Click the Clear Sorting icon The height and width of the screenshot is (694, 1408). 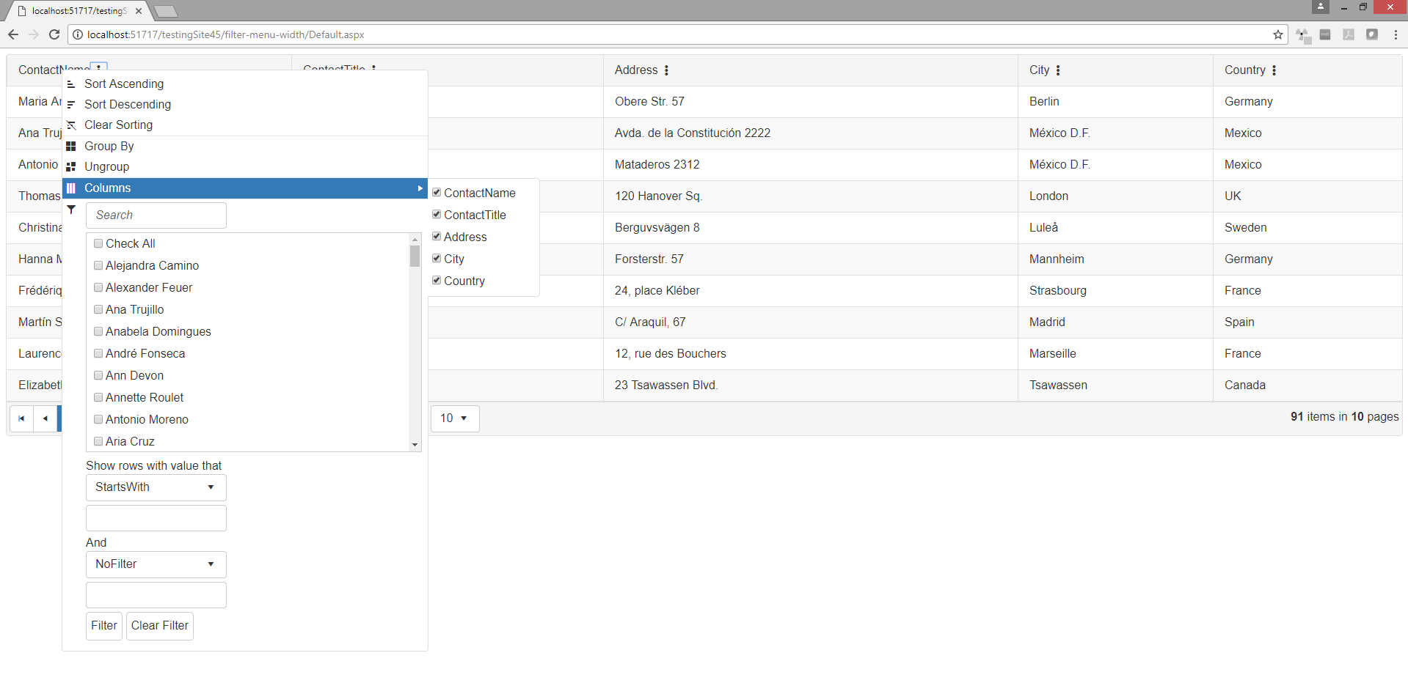click(x=71, y=125)
